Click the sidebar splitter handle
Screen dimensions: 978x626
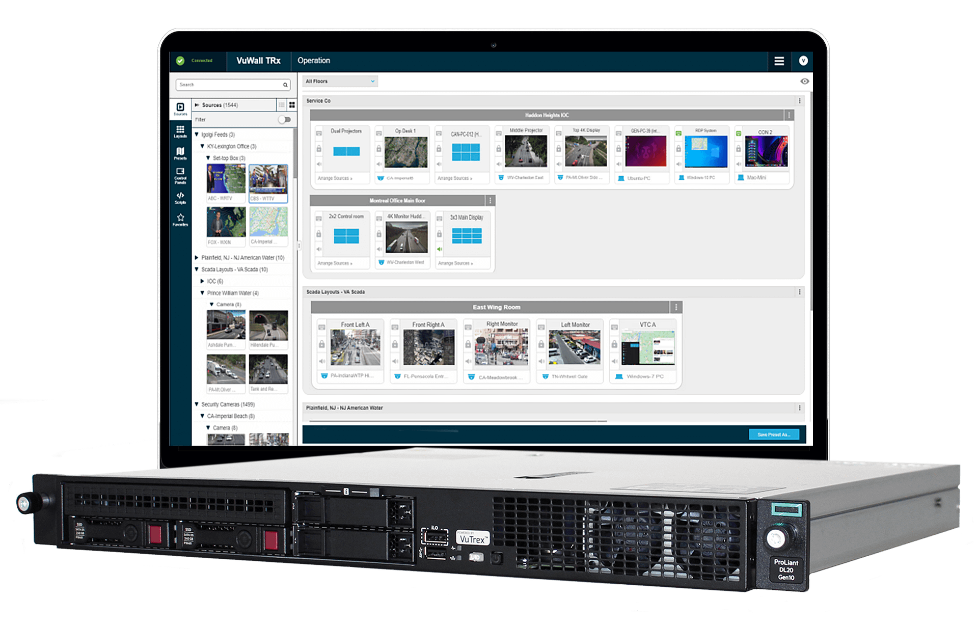(x=299, y=246)
